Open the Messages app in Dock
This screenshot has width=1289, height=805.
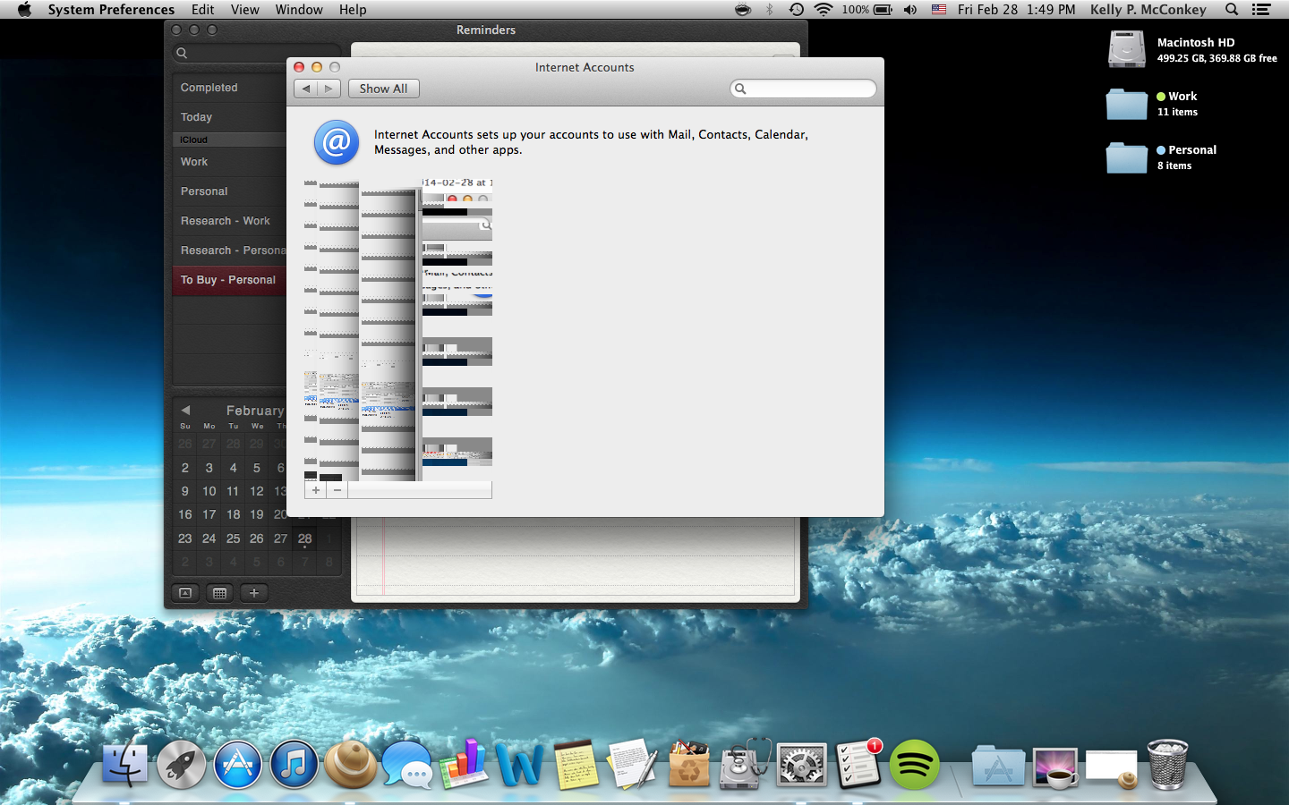click(x=406, y=766)
